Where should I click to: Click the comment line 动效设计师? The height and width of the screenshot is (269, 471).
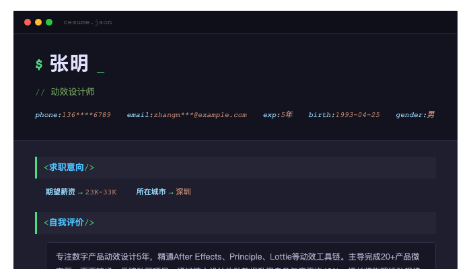pyautogui.click(x=65, y=92)
